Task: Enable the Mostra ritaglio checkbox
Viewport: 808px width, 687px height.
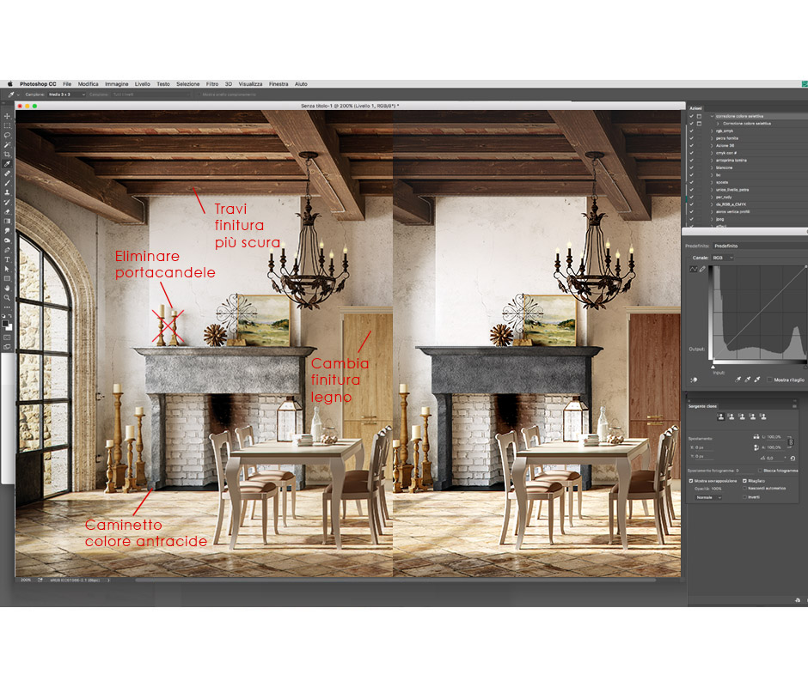Action: (770, 379)
